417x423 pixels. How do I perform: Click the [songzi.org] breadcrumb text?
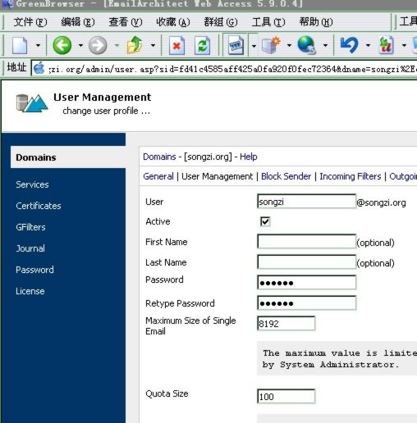(x=208, y=157)
